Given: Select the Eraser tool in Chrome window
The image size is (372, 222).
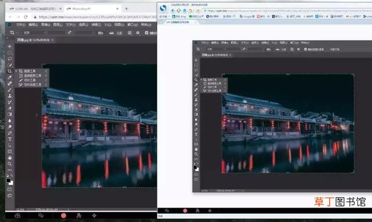Looking at the screenshot, I should (x=10, y=108).
